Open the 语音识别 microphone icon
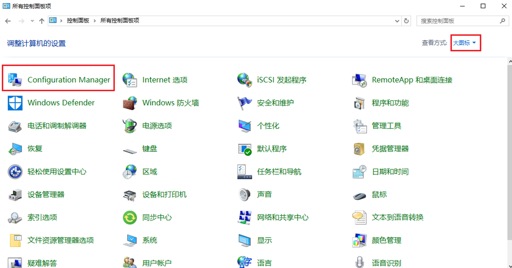512x268 pixels. click(x=360, y=263)
